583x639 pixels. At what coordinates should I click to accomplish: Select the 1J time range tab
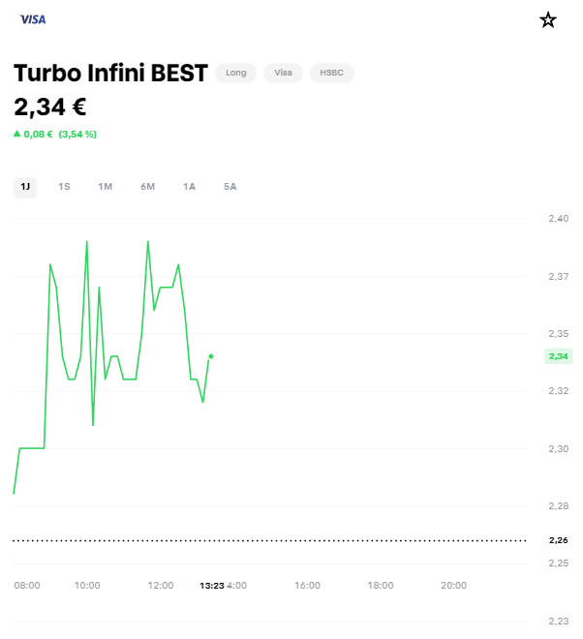pos(25,186)
